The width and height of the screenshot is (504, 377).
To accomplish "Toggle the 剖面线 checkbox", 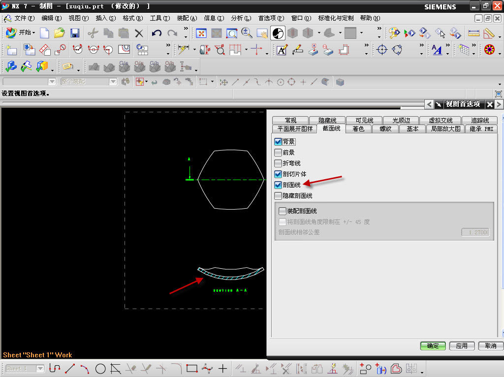I will pyautogui.click(x=278, y=185).
